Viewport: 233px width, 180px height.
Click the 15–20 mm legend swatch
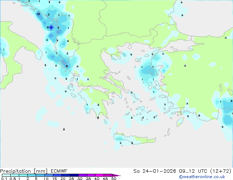pos(57,175)
